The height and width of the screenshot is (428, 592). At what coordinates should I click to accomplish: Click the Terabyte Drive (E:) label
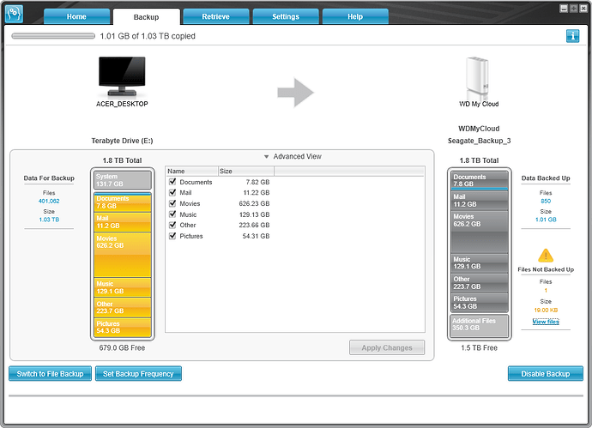[x=122, y=141]
